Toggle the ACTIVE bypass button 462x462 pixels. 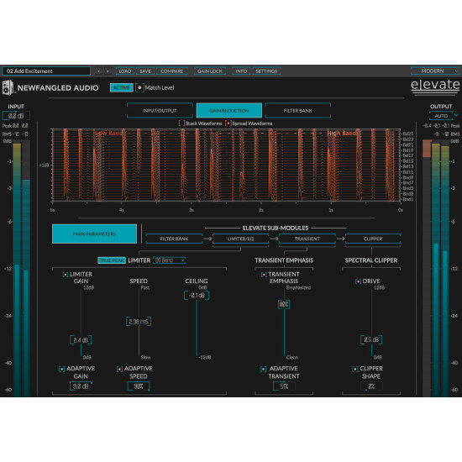pyautogui.click(x=122, y=87)
